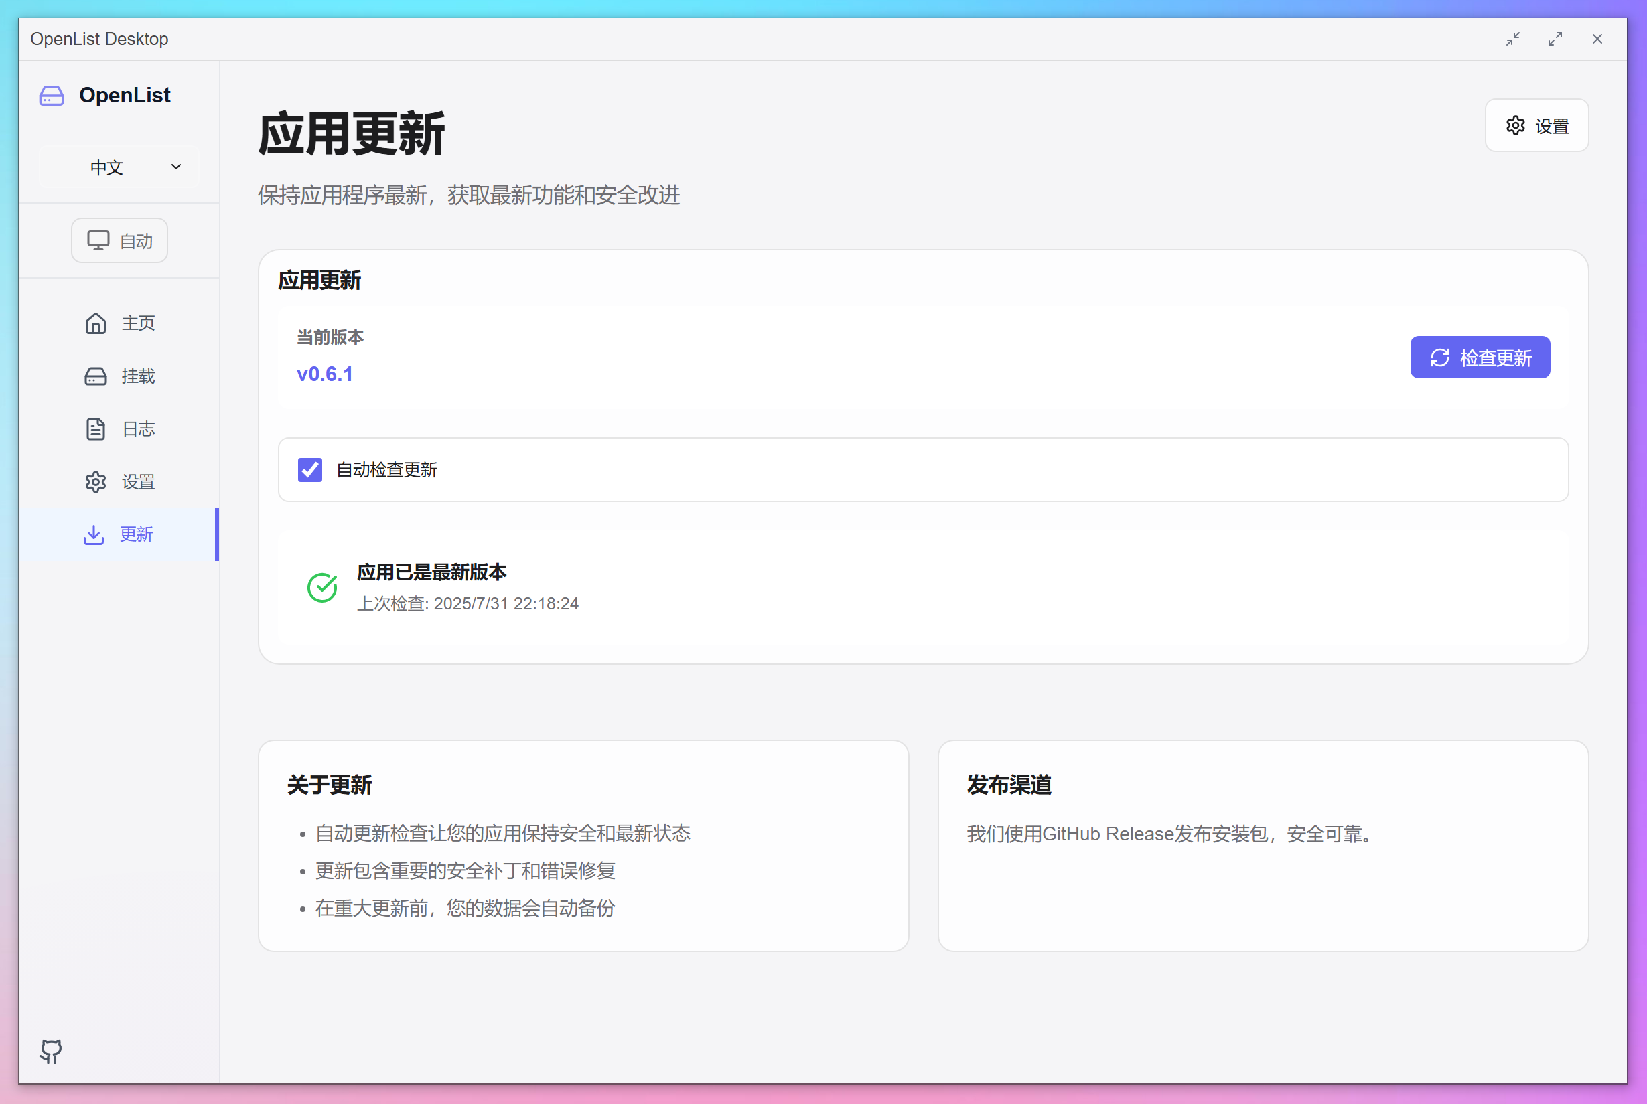
Task: Uncheck automatic update checking
Action: point(309,469)
